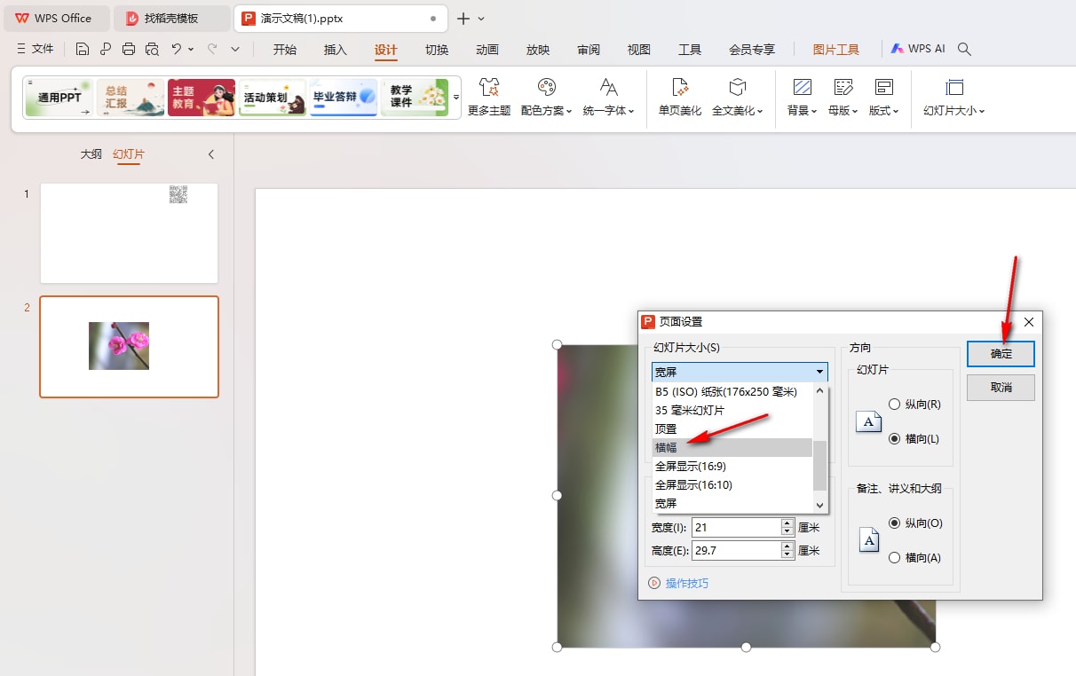Screen dimensions: 1076x676
Task: Expand the theme gallery dropdown arrow
Action: coord(456,97)
